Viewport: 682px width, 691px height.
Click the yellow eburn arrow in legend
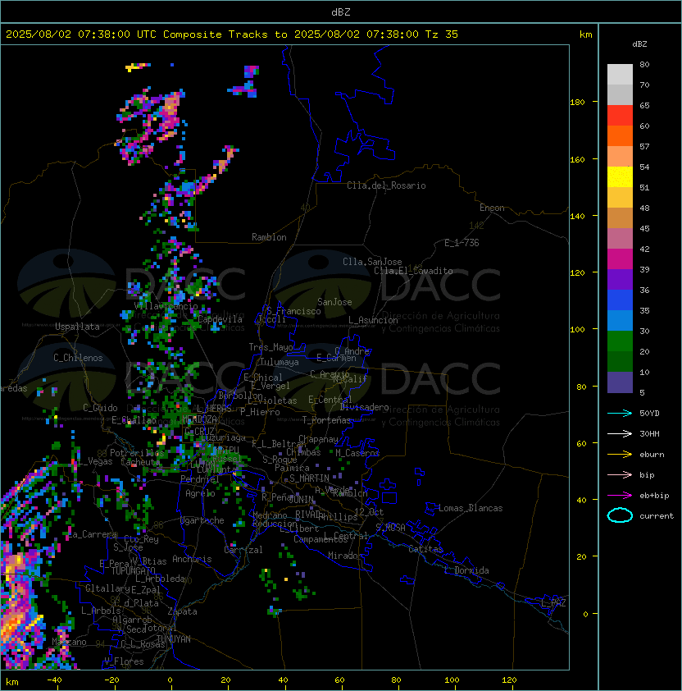(620, 455)
